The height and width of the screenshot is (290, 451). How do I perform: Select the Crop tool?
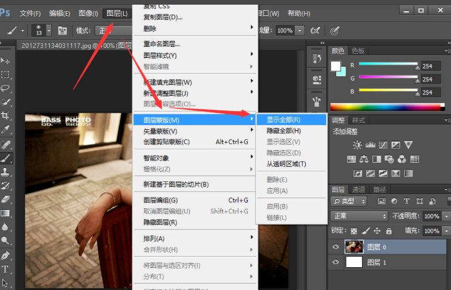point(5,116)
